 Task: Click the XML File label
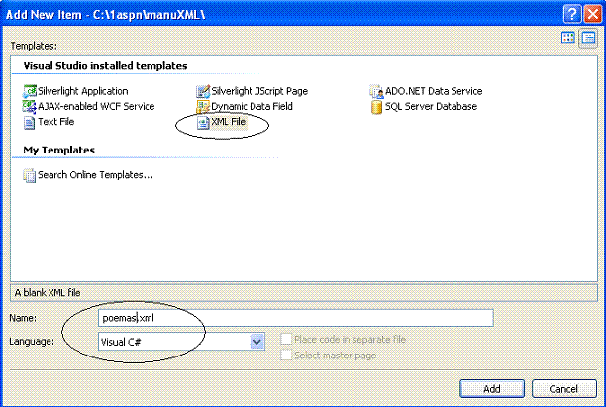pos(229,122)
